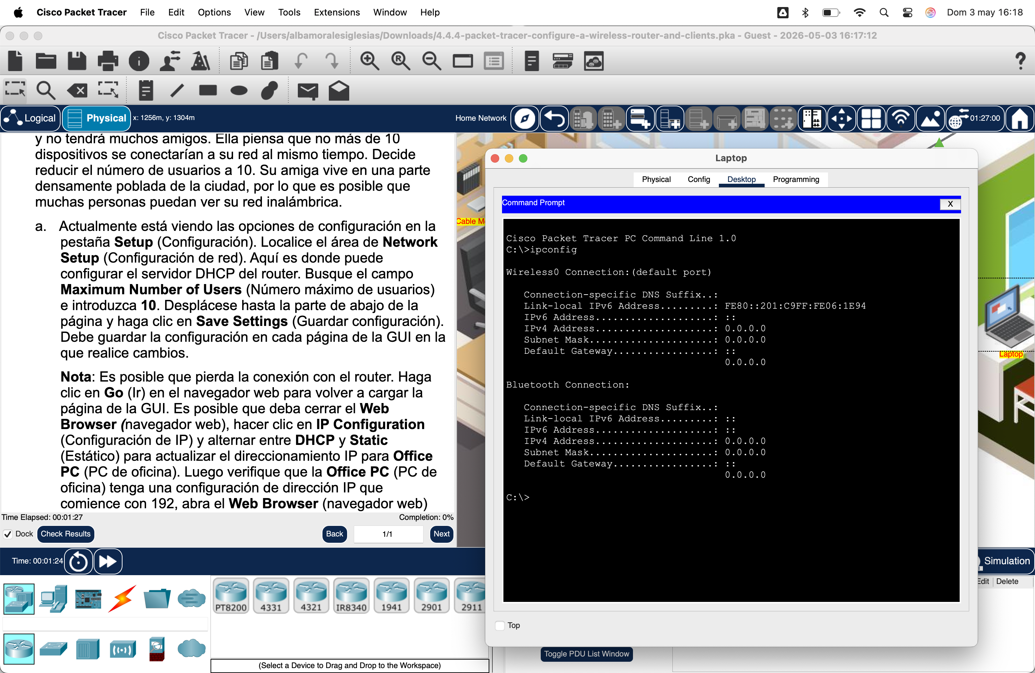Choose the Draw Ellipse tool
1035x673 pixels.
click(239, 90)
